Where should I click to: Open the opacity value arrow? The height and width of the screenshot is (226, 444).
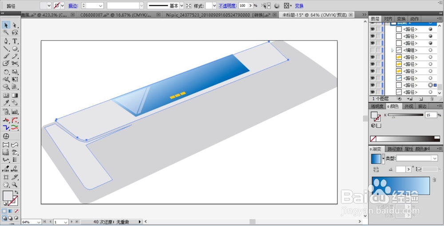coord(250,6)
